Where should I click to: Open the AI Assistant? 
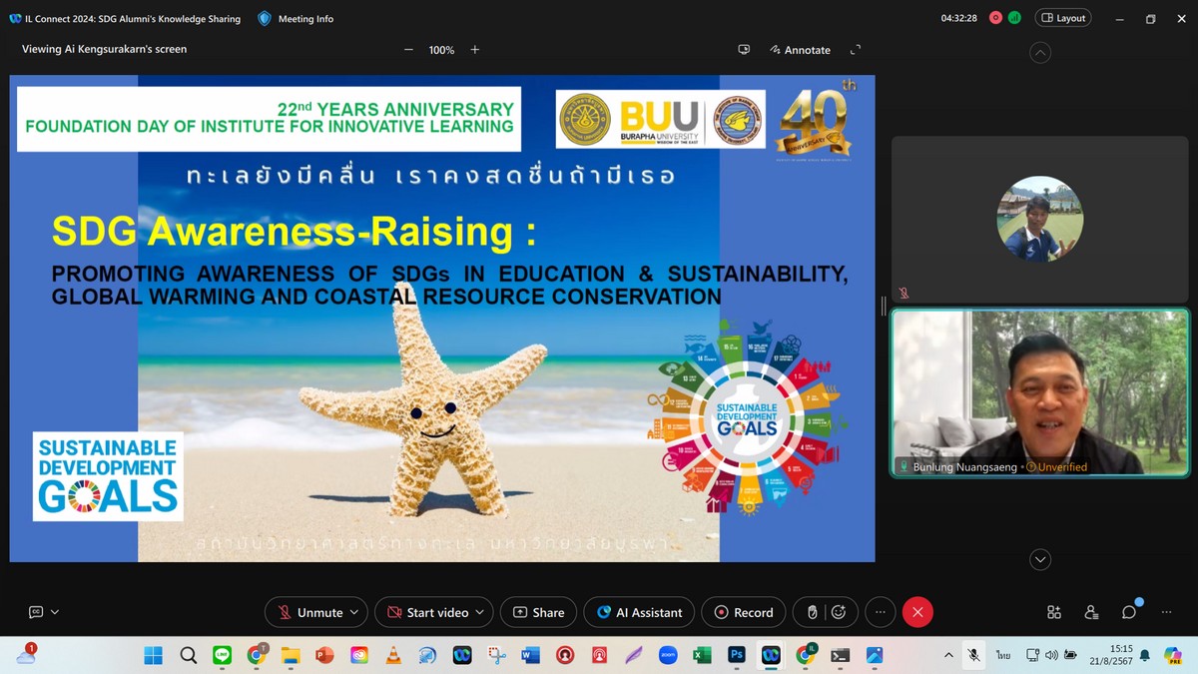coord(639,612)
